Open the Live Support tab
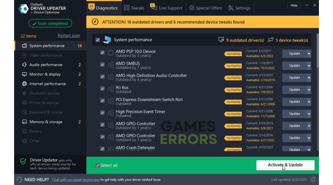Image resolution: width=333 pixels, height=185 pixels. click(x=167, y=8)
